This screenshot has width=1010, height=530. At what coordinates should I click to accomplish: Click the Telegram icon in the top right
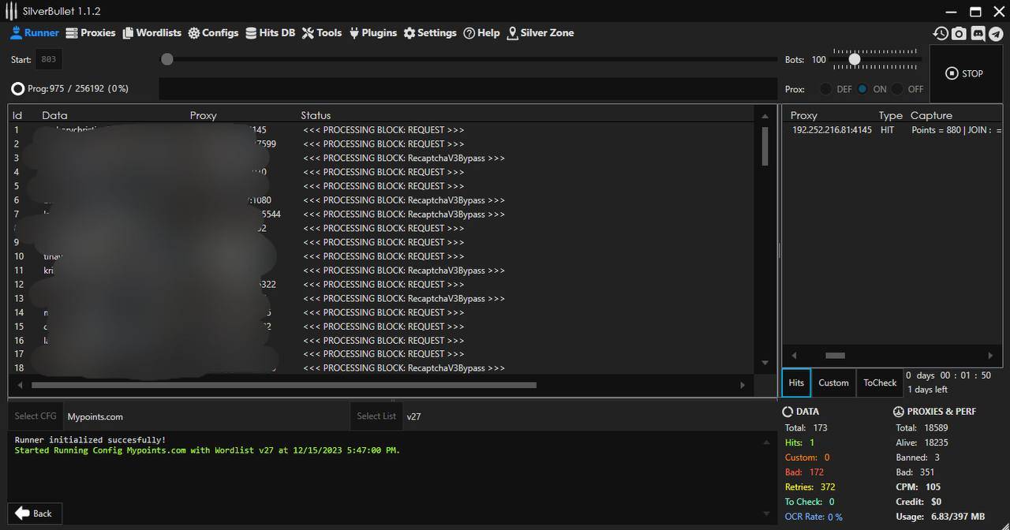pos(996,33)
